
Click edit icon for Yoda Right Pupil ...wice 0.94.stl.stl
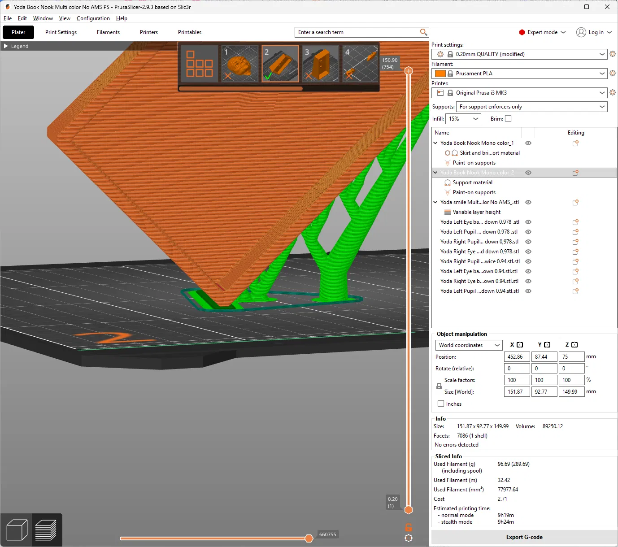click(575, 261)
